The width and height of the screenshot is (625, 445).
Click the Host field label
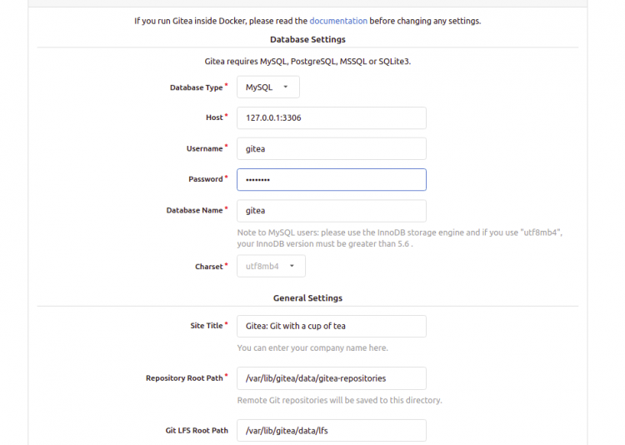[214, 117]
